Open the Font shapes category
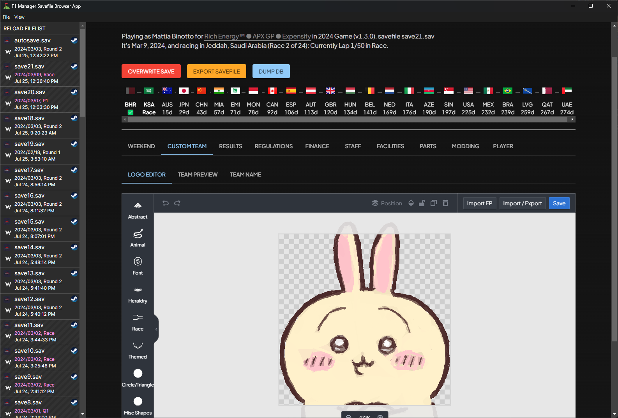The height and width of the screenshot is (418, 618). [138, 266]
